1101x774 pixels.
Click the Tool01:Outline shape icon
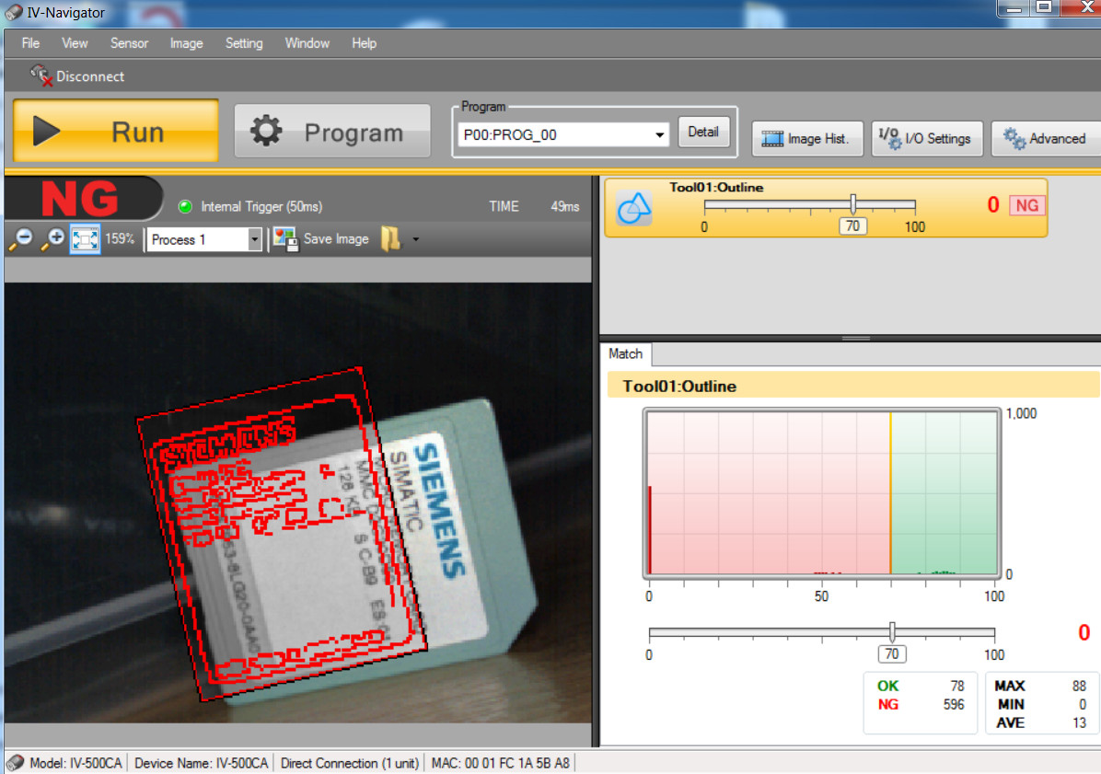click(x=634, y=208)
